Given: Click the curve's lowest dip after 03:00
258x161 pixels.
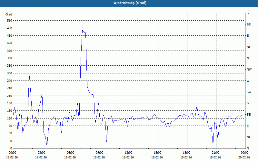Looking at the screenshot, I should tap(47, 146).
